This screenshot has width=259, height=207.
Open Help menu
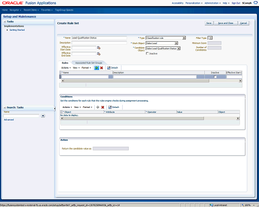point(226,3)
